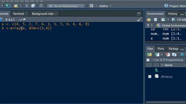Click the horizontal scrollbar at Files pane bottom
Viewport: 186px width, 104px height.
click(x=166, y=102)
